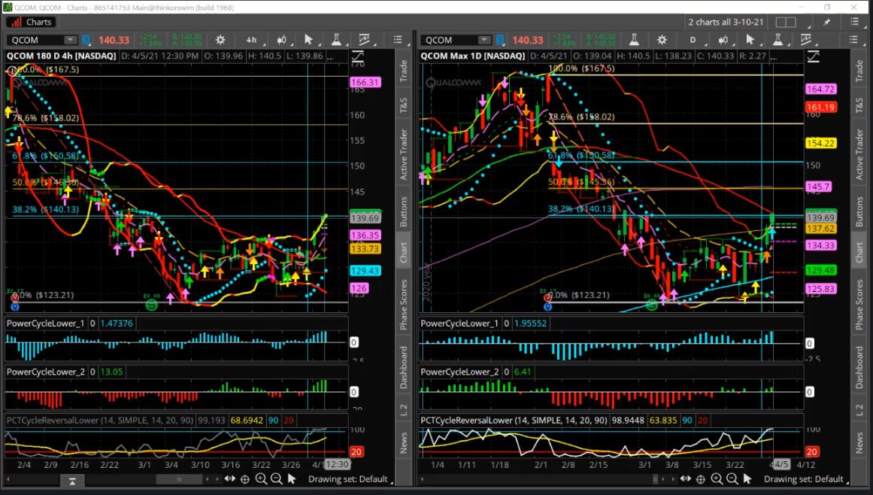
Task: Click the bottom pointer tool on right chart
Action: point(747,479)
